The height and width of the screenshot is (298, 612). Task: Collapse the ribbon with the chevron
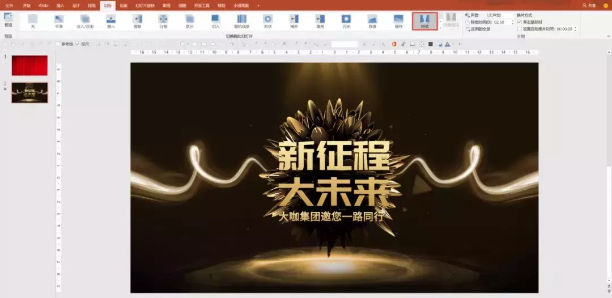point(609,36)
